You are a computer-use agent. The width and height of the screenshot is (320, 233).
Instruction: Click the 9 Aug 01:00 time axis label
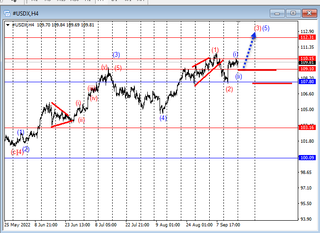tap(167, 225)
